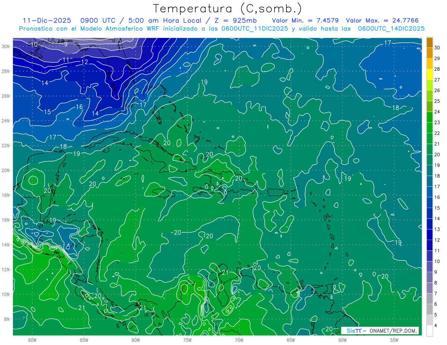Click the contour label "9" on the map
The image size is (447, 345).
click(x=66, y=44)
